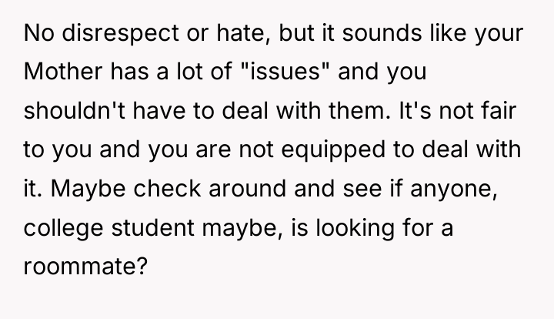Click the word "It's"
This screenshot has height=319, width=554.
point(415,110)
